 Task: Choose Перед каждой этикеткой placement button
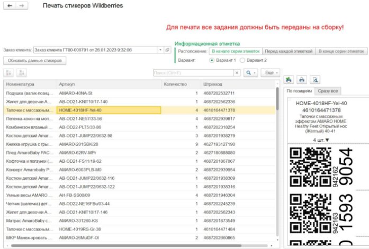[288, 51]
